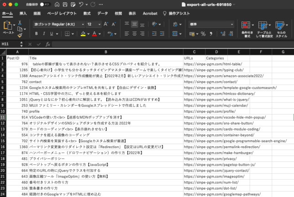The width and height of the screenshot is (294, 197).
Task: Toggle Italic formatting
Action: coord(44,34)
